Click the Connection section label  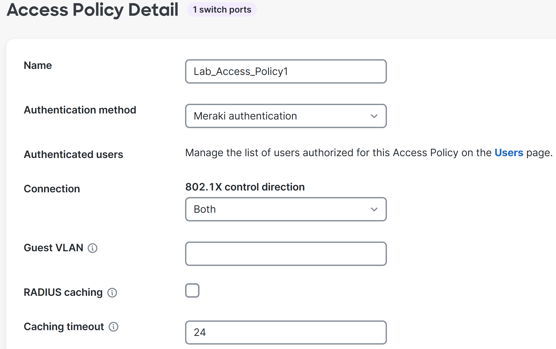[x=52, y=189]
